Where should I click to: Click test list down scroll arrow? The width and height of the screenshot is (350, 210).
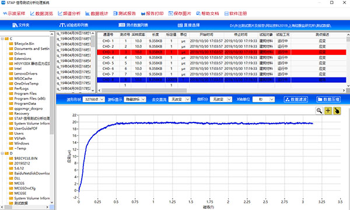93,90
